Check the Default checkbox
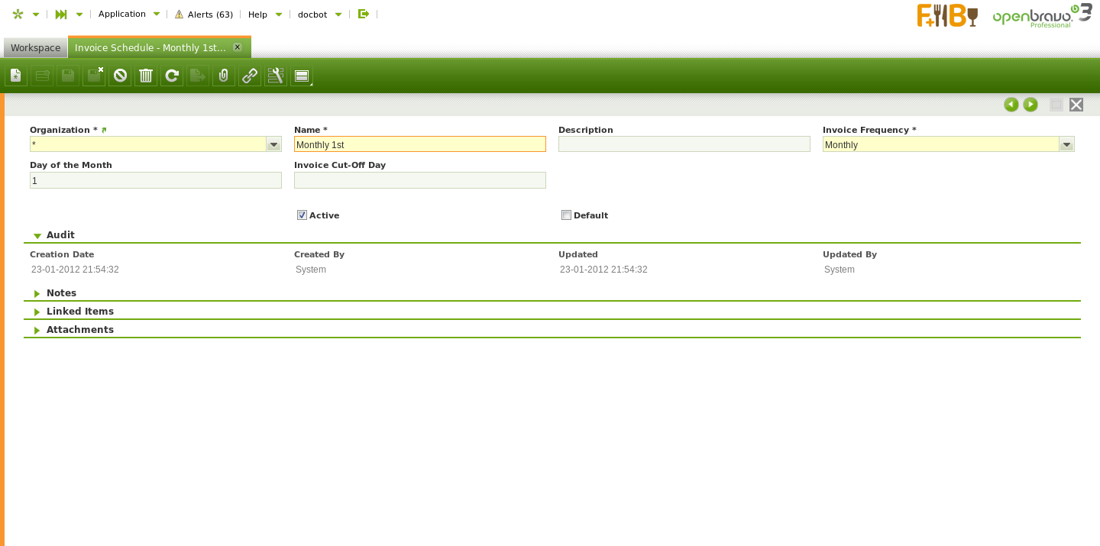 click(566, 215)
